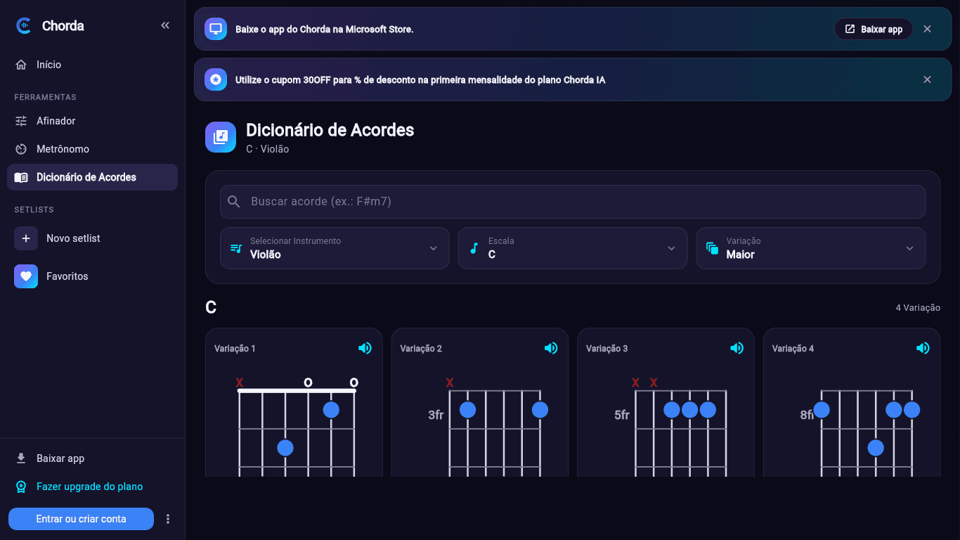Create a Novo setlist

[92, 238]
